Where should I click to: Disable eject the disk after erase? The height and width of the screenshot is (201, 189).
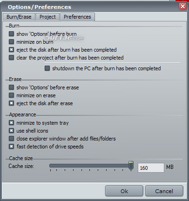tap(11, 103)
